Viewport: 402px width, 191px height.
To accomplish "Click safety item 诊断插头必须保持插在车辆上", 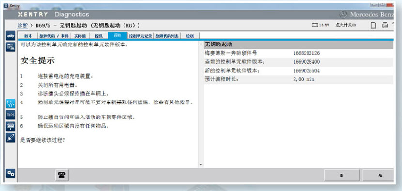I will [x=74, y=94].
